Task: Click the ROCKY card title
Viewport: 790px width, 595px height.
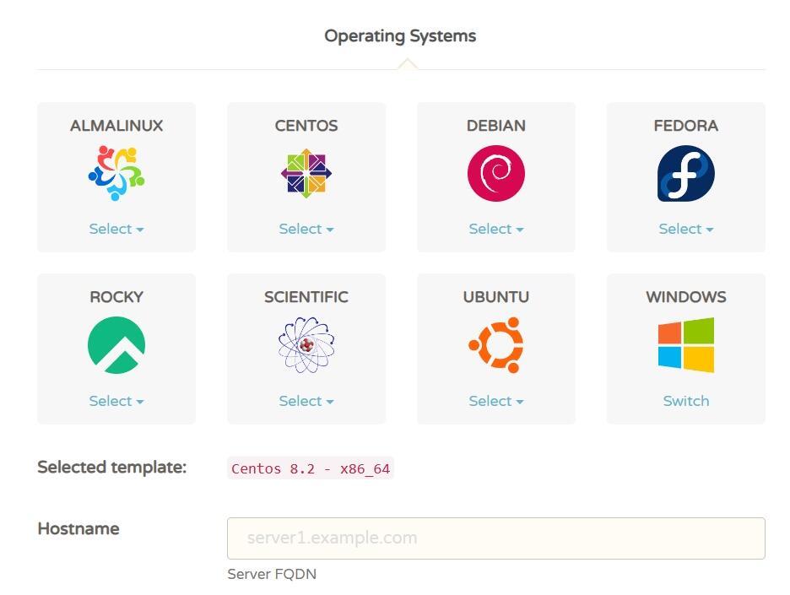Action: 116,297
